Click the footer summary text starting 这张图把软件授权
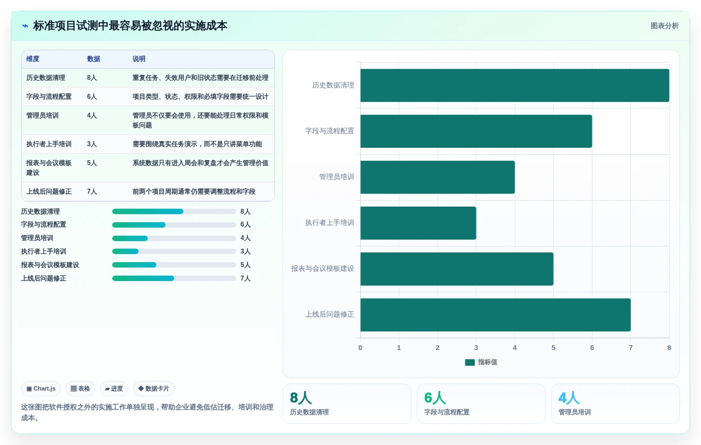 (x=147, y=413)
